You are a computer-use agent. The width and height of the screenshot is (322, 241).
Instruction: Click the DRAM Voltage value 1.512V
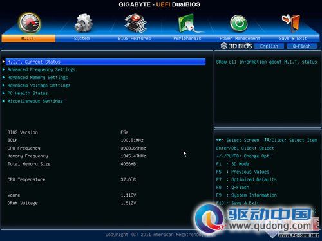pos(128,203)
